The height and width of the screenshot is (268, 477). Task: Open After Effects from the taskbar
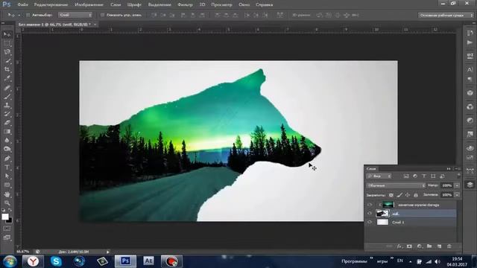[148, 261]
